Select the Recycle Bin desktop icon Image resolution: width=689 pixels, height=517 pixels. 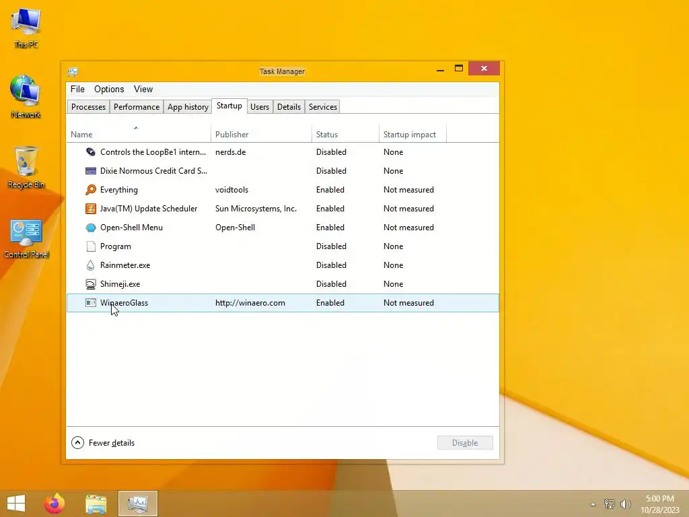pos(26,168)
